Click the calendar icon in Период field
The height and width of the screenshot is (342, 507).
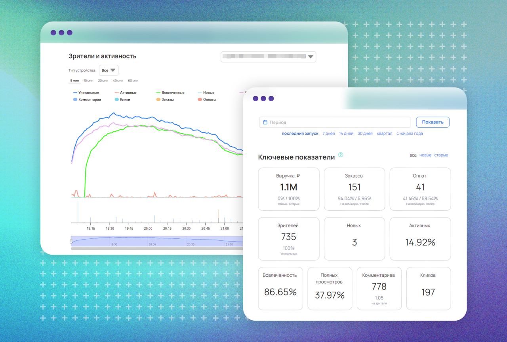265,122
